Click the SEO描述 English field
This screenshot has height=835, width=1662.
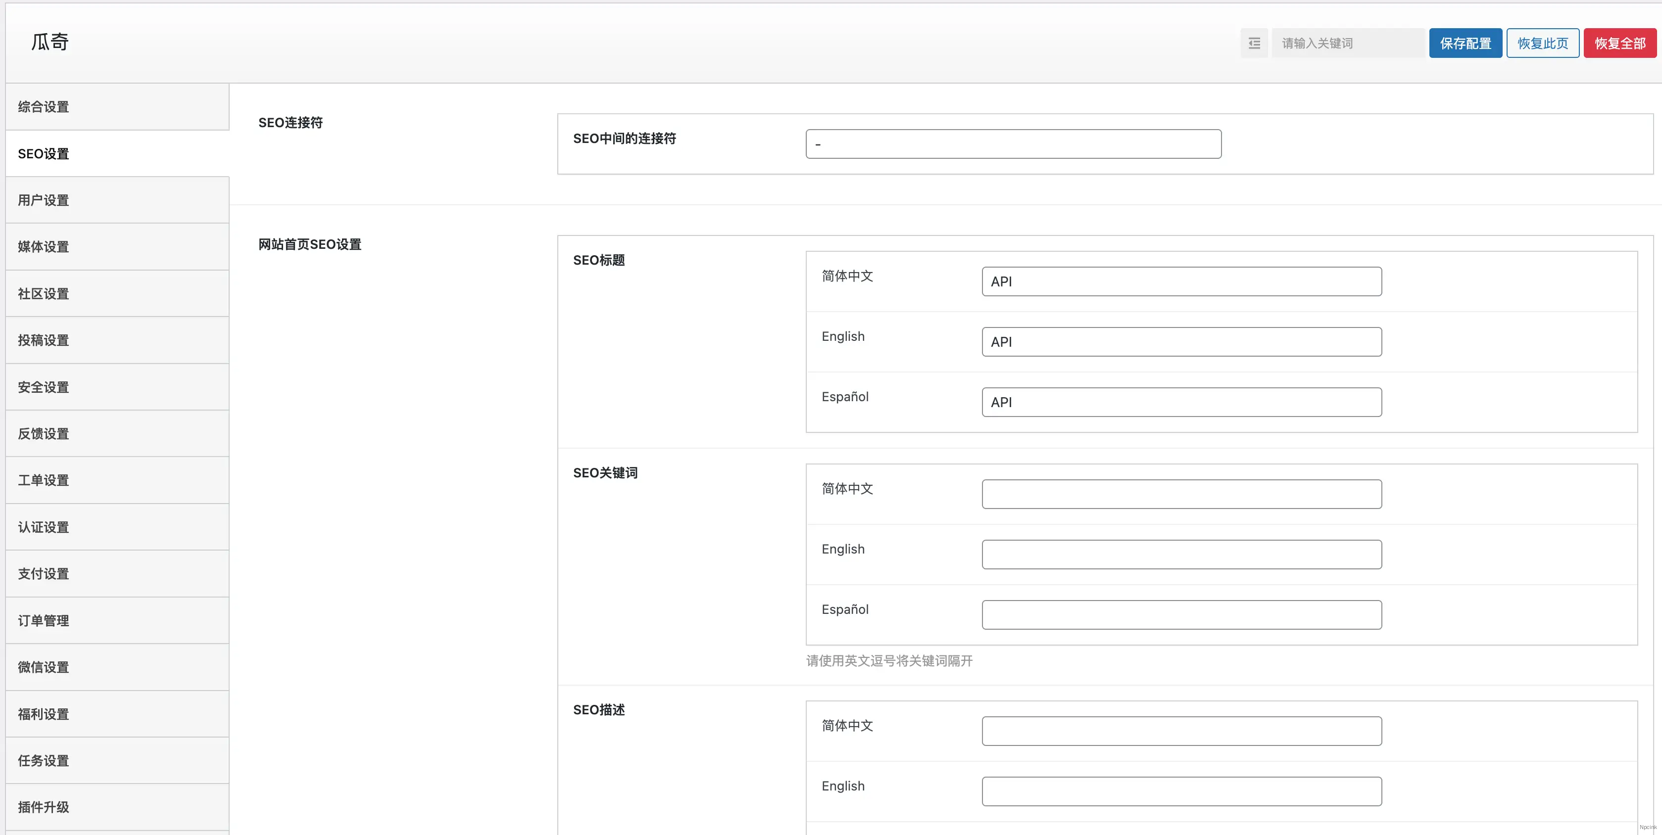(1181, 792)
